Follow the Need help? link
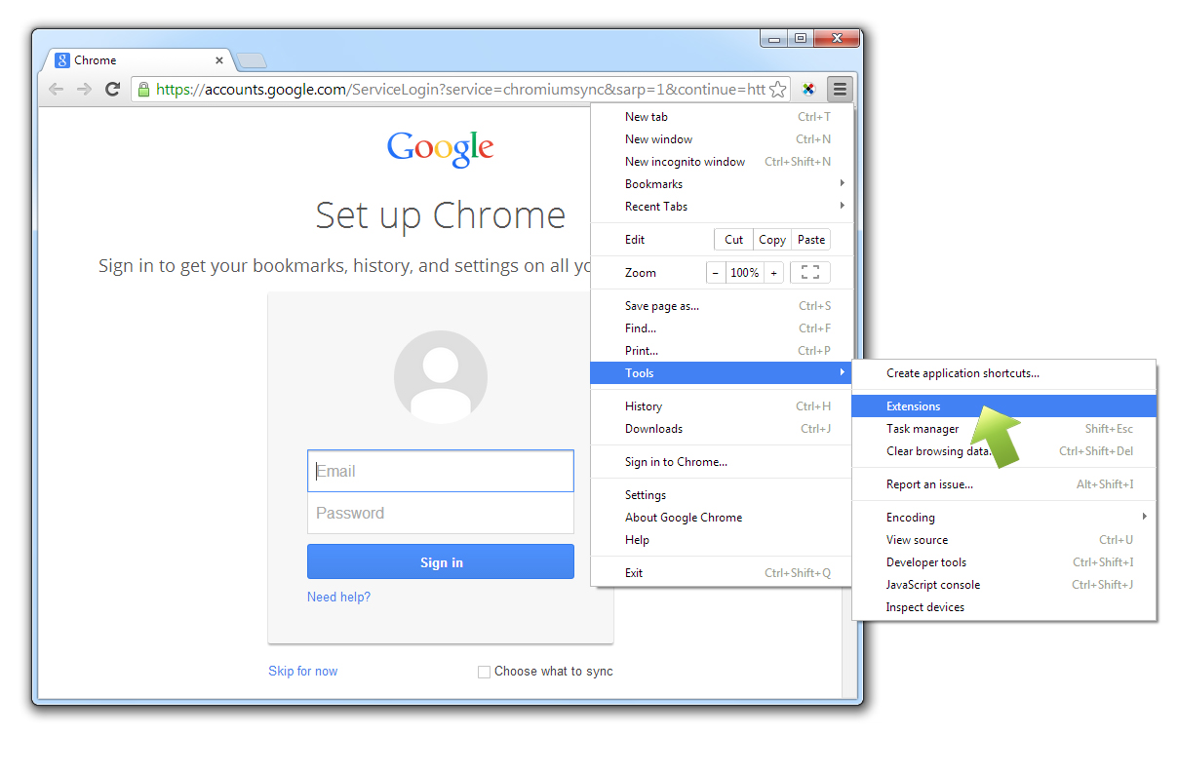This screenshot has width=1178, height=772. click(x=338, y=598)
